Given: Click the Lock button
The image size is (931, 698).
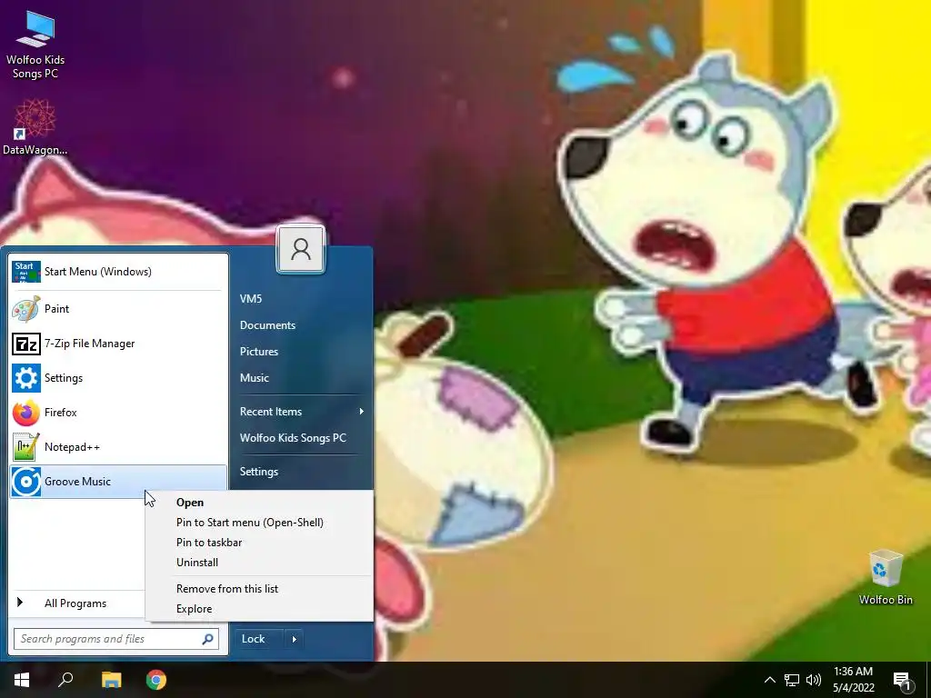Looking at the screenshot, I should click(x=259, y=639).
